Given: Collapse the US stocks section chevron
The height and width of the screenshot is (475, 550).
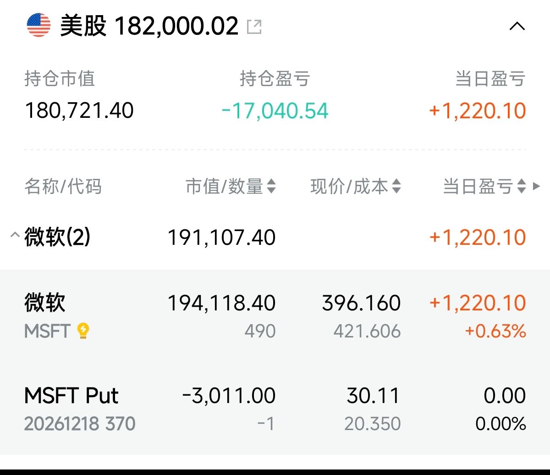Looking at the screenshot, I should pyautogui.click(x=517, y=27).
